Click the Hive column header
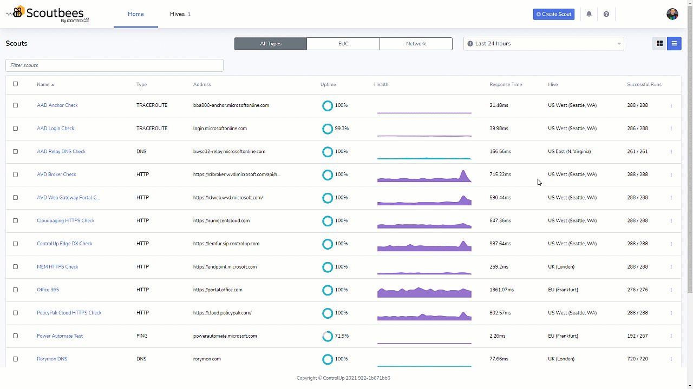 pos(553,85)
